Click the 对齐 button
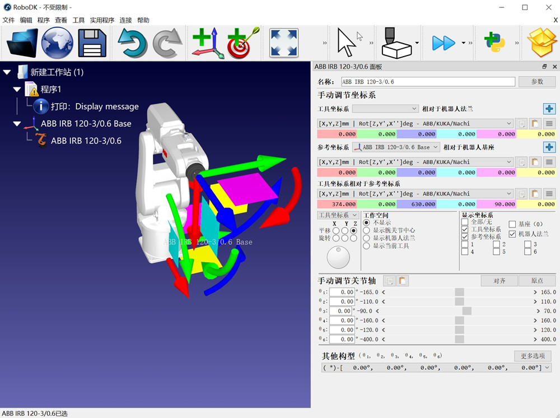Image resolution: width=560 pixels, height=418 pixels. (500, 281)
